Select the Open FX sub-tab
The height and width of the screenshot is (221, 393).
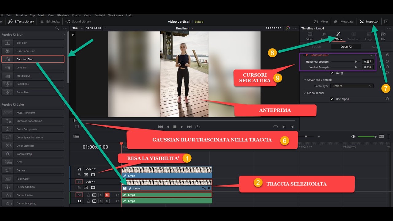click(x=346, y=47)
